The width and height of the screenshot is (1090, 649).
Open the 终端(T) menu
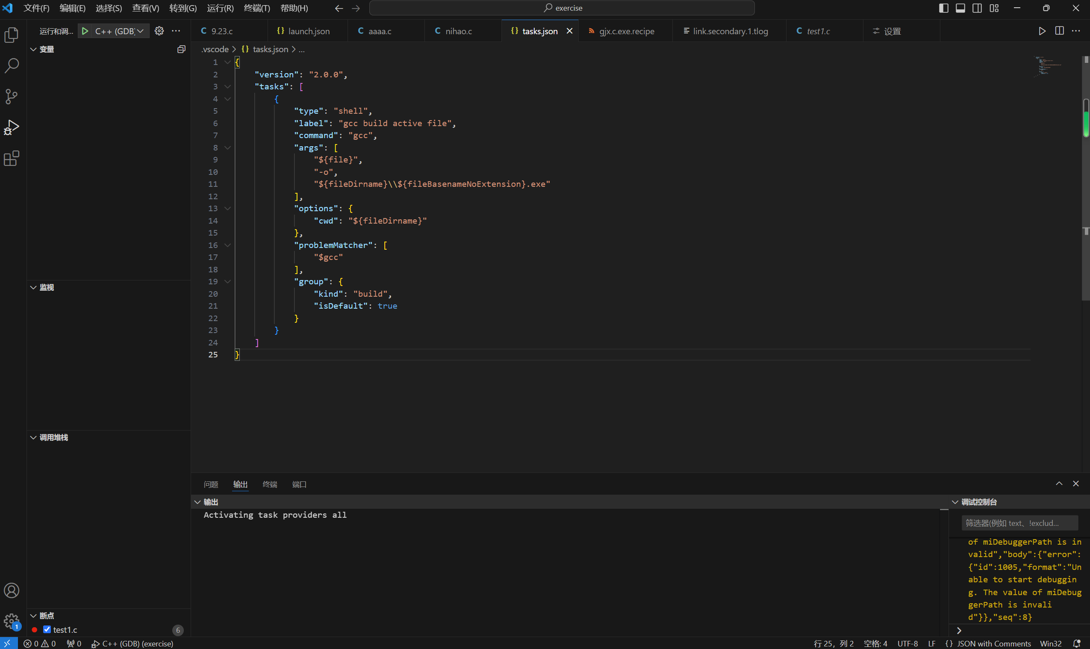(256, 8)
